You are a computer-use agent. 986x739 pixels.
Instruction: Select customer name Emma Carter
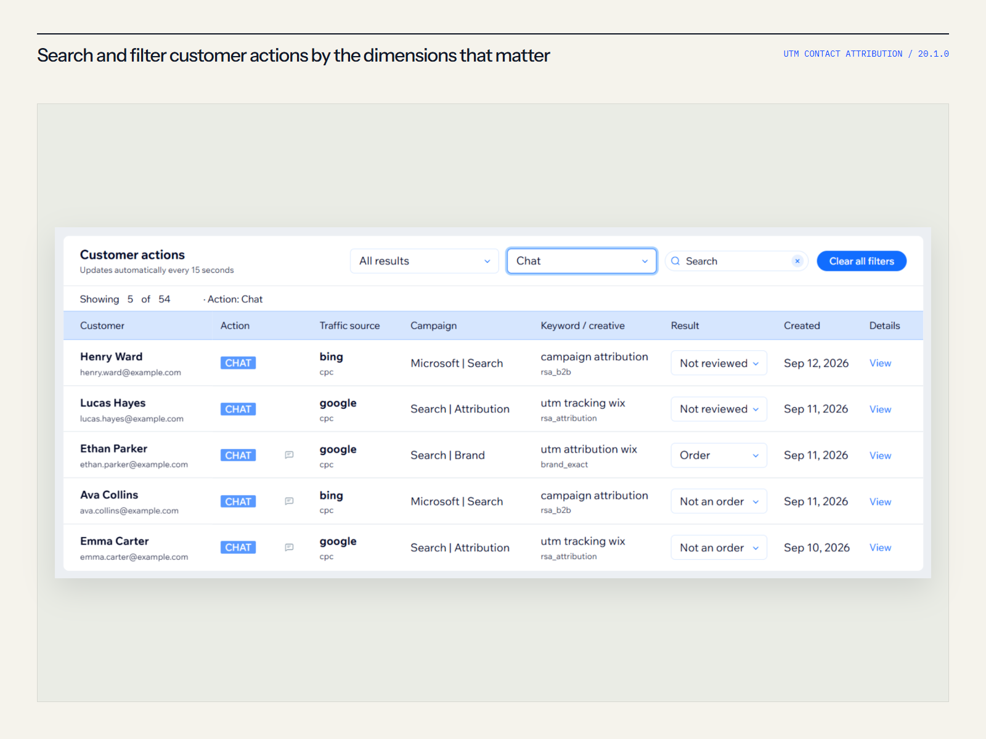pyautogui.click(x=114, y=541)
